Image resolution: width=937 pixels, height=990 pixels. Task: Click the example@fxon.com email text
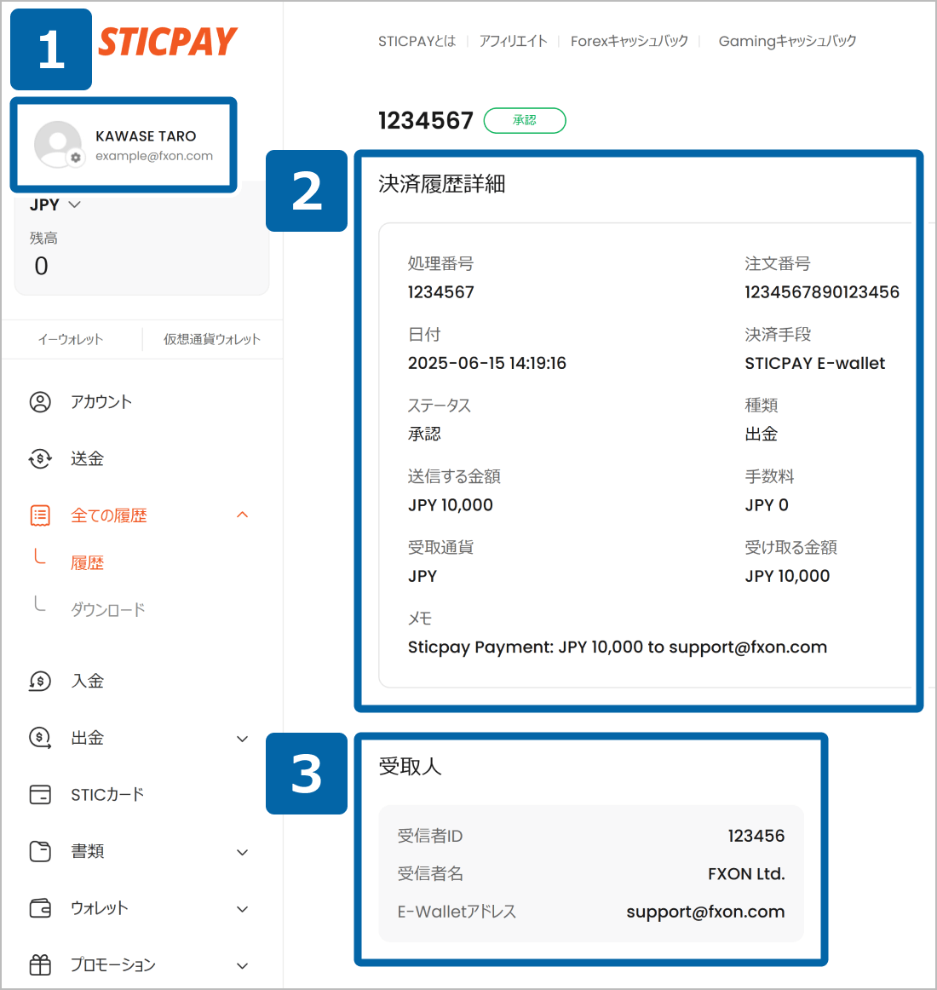click(x=154, y=156)
